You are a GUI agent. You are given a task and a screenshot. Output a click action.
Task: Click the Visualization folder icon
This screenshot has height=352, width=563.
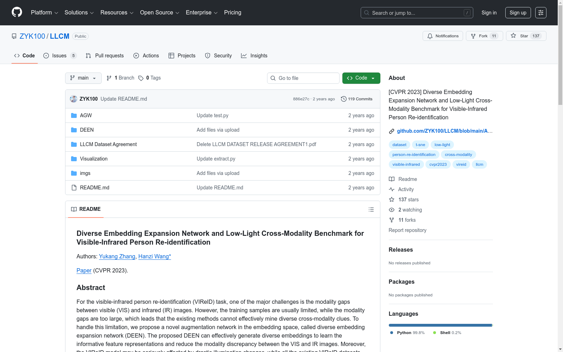(74, 159)
